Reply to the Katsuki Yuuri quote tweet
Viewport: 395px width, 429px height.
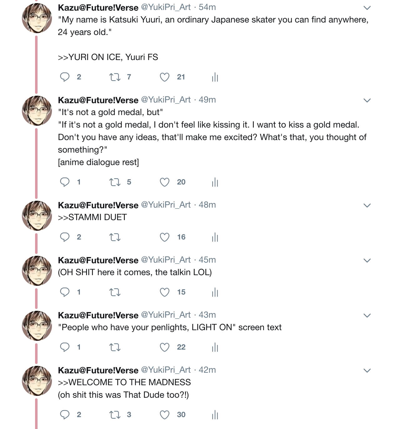[x=65, y=77]
